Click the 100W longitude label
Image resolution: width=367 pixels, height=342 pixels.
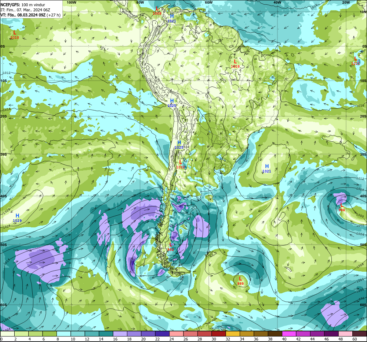click(x=72, y=2)
